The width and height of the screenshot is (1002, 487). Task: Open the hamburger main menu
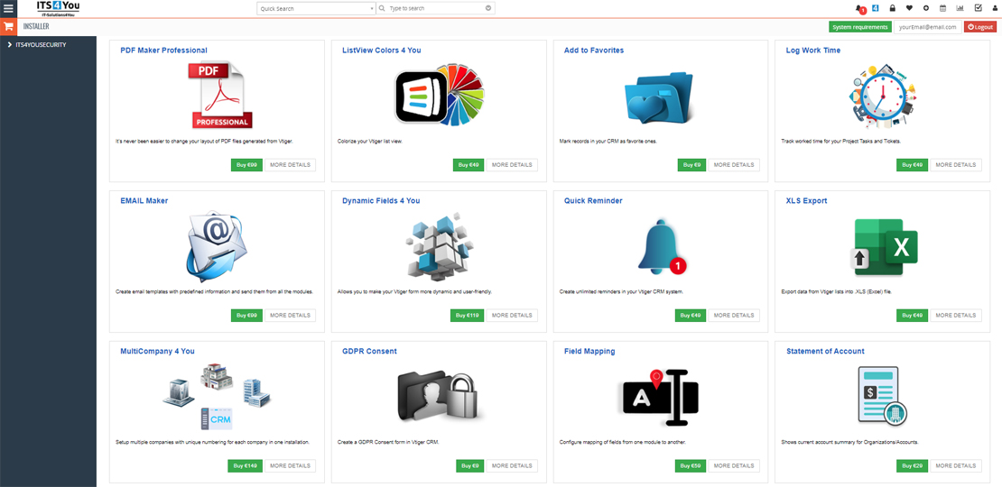[x=8, y=8]
